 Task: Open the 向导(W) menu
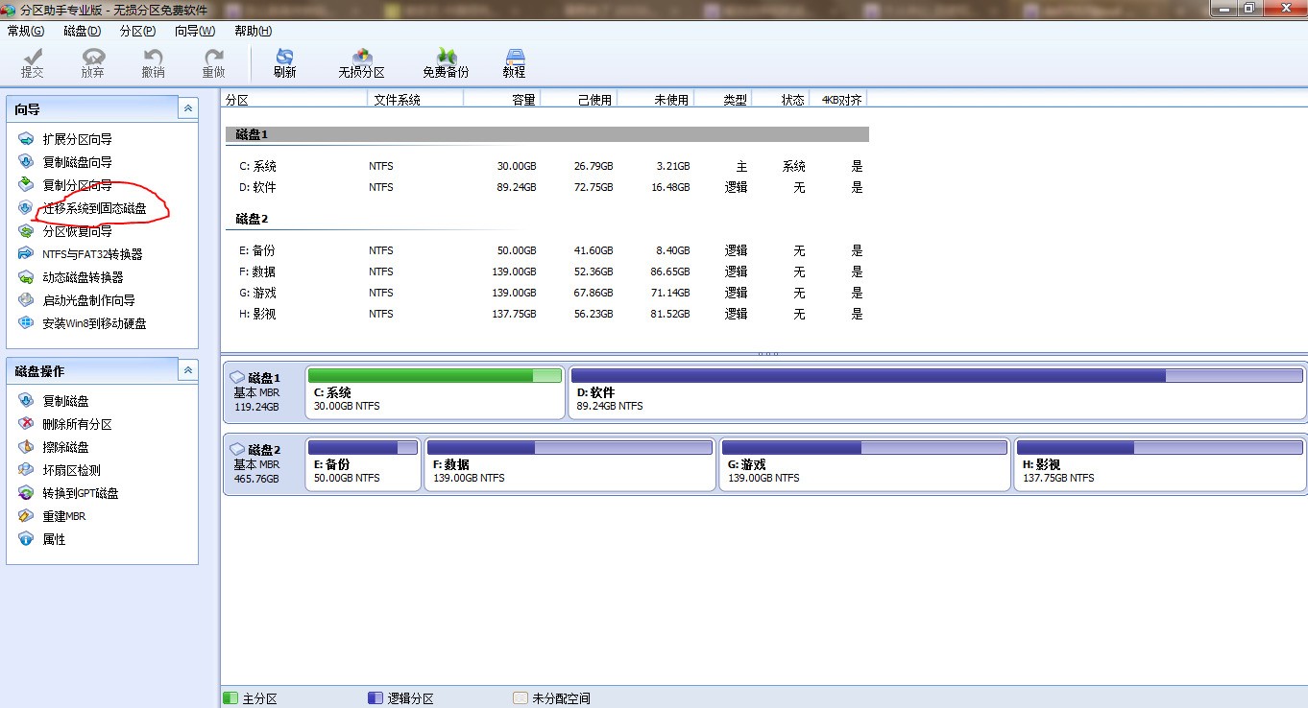(x=194, y=31)
